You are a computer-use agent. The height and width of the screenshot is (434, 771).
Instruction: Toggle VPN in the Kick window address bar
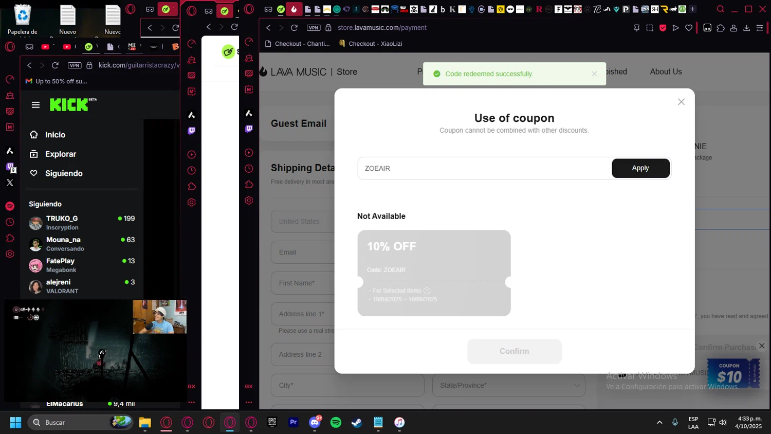(75, 65)
